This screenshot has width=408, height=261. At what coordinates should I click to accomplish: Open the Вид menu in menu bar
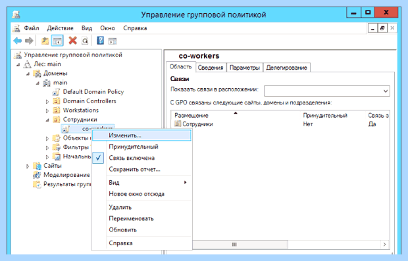pos(87,28)
